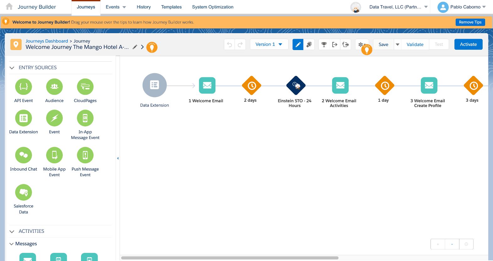Expand the chevron next to the journey title
Screen dimensions: 493x261
tap(142, 47)
